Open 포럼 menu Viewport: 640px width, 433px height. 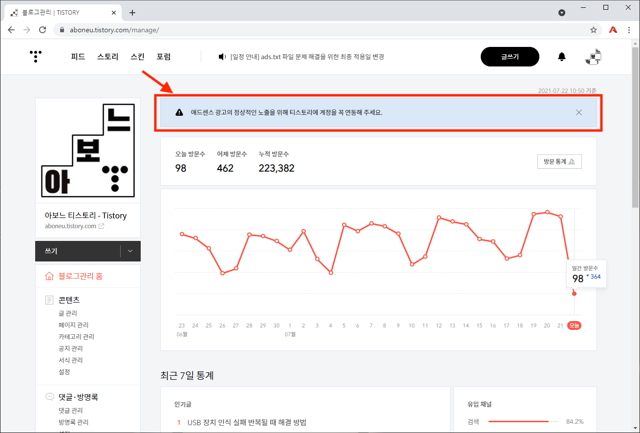tap(164, 57)
